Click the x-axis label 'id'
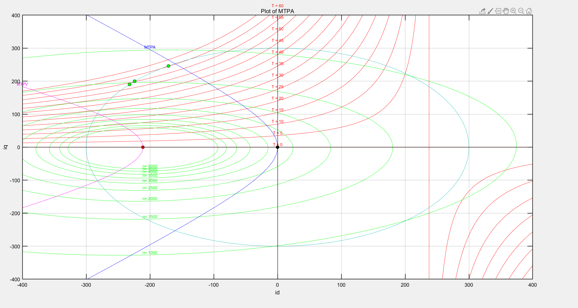This screenshot has width=578, height=308. [x=277, y=293]
